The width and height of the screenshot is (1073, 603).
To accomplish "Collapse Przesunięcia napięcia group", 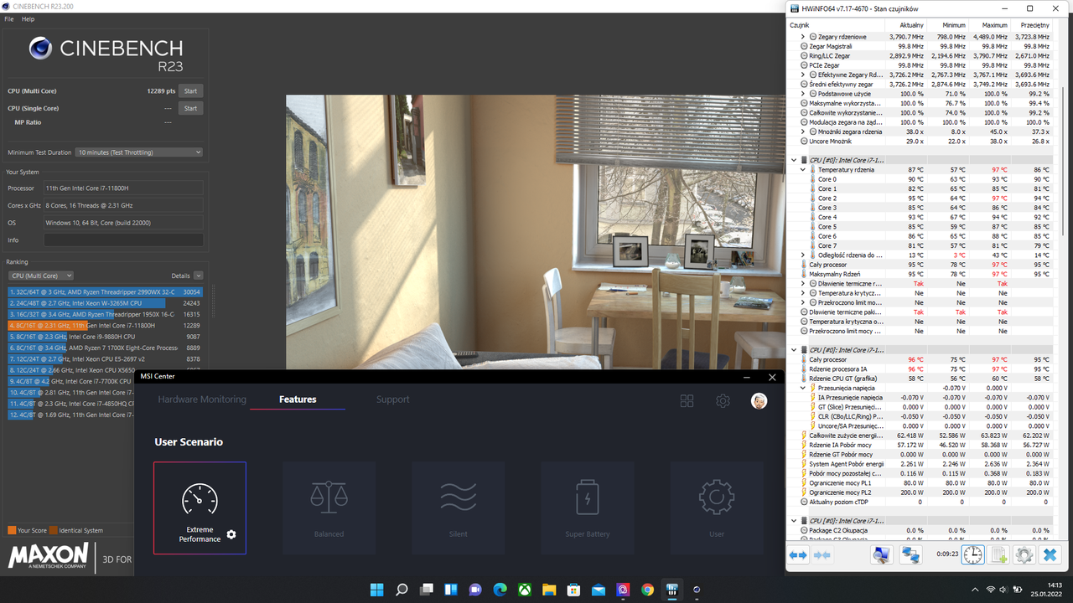I will 803,388.
